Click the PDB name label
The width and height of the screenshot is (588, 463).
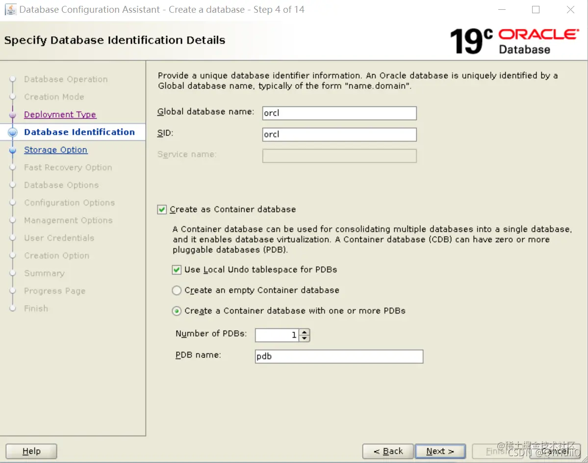pos(199,355)
